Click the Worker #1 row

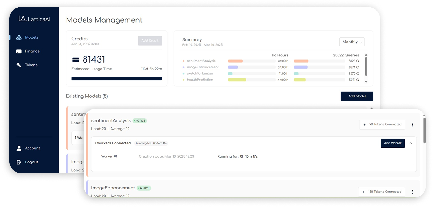[x=179, y=156]
